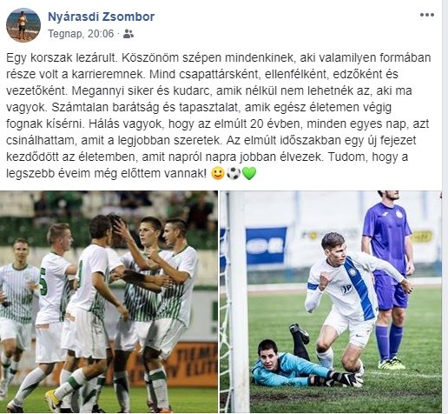Click the smiley face emoji in post
This screenshot has height=414, width=448.
tap(218, 173)
